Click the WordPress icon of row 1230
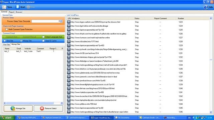Image resolution: width=214 pixels, height=120 pixels. [69, 49]
